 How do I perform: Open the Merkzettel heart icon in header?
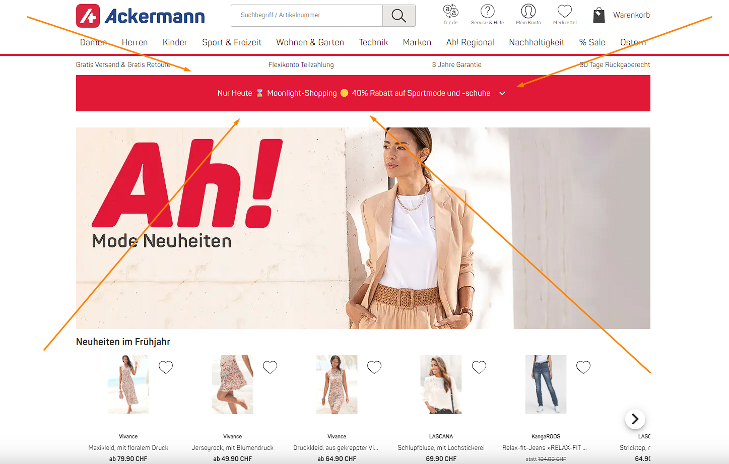565,11
